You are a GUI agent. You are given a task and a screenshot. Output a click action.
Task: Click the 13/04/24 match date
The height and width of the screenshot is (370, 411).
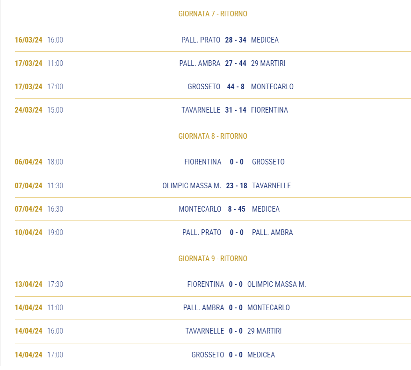point(29,284)
